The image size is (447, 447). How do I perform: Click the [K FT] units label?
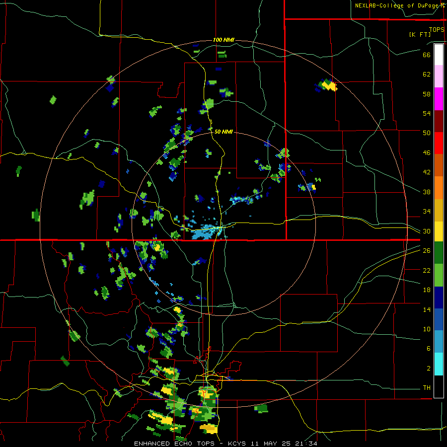click(420, 34)
